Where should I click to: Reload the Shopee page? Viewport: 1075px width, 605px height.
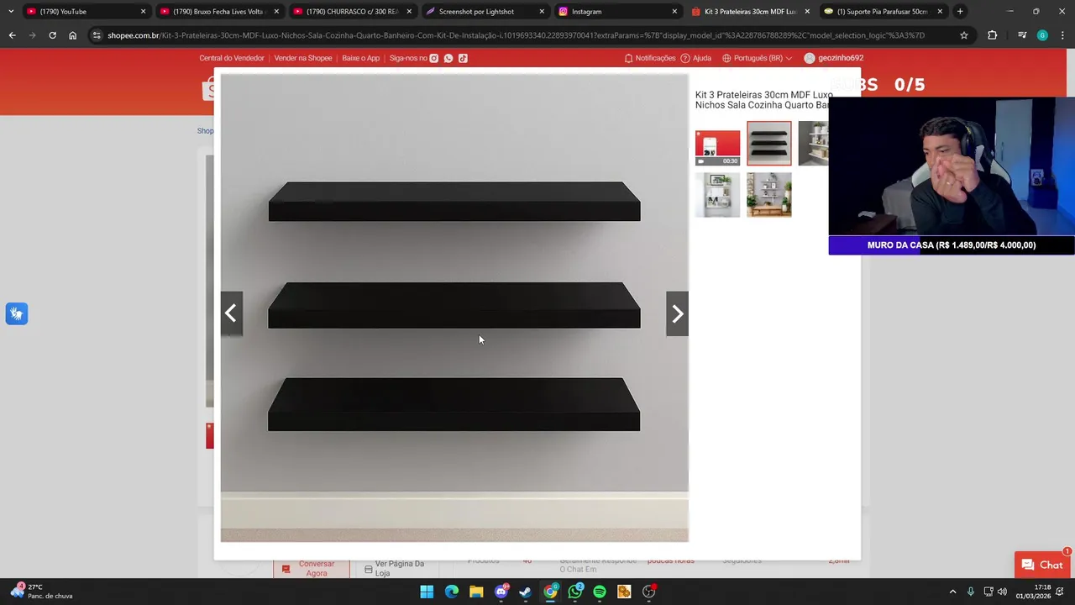[x=52, y=35]
